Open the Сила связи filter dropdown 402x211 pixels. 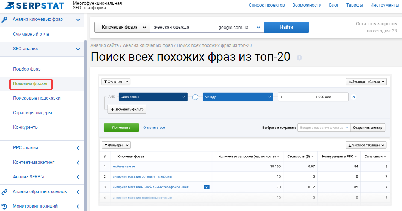coord(153,97)
